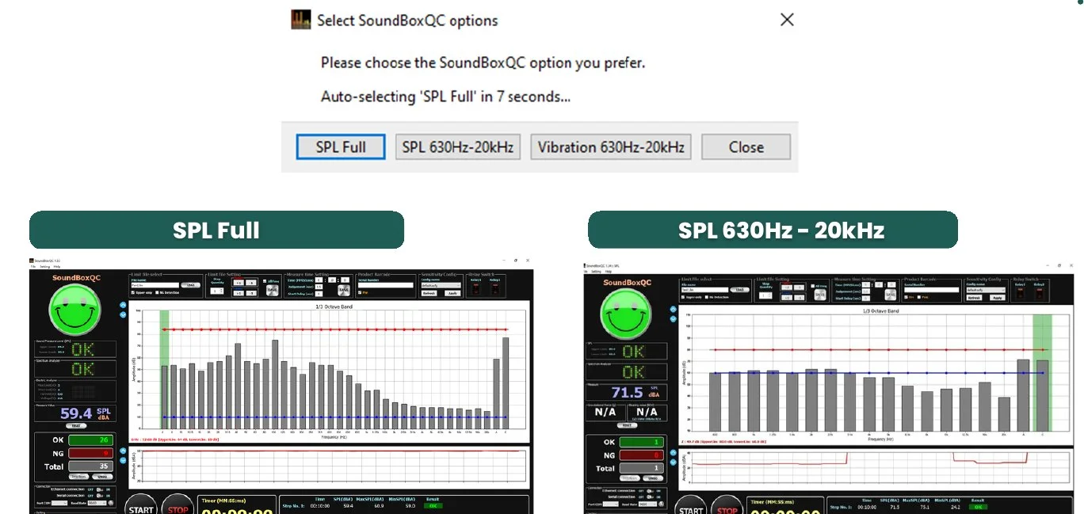The height and width of the screenshot is (514, 1084).
Task: Click Reset under 59.4 SPL reading
Action: click(x=76, y=425)
